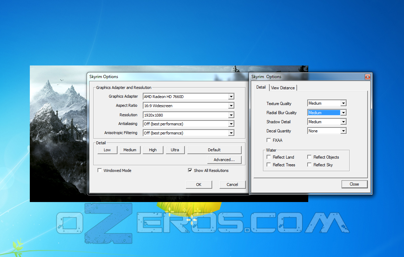Enable the FXAA checkbox
Viewport: 404px width, 257px height.
269,140
